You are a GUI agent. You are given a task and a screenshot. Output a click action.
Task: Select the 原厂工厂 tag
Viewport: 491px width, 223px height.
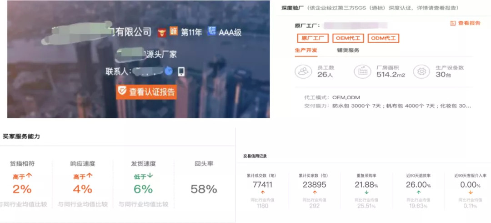click(x=312, y=38)
